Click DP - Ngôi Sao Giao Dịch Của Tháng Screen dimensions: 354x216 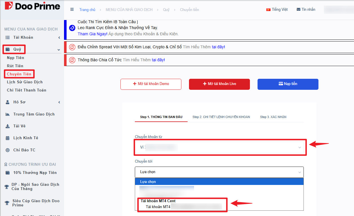pyautogui.click(x=35, y=187)
